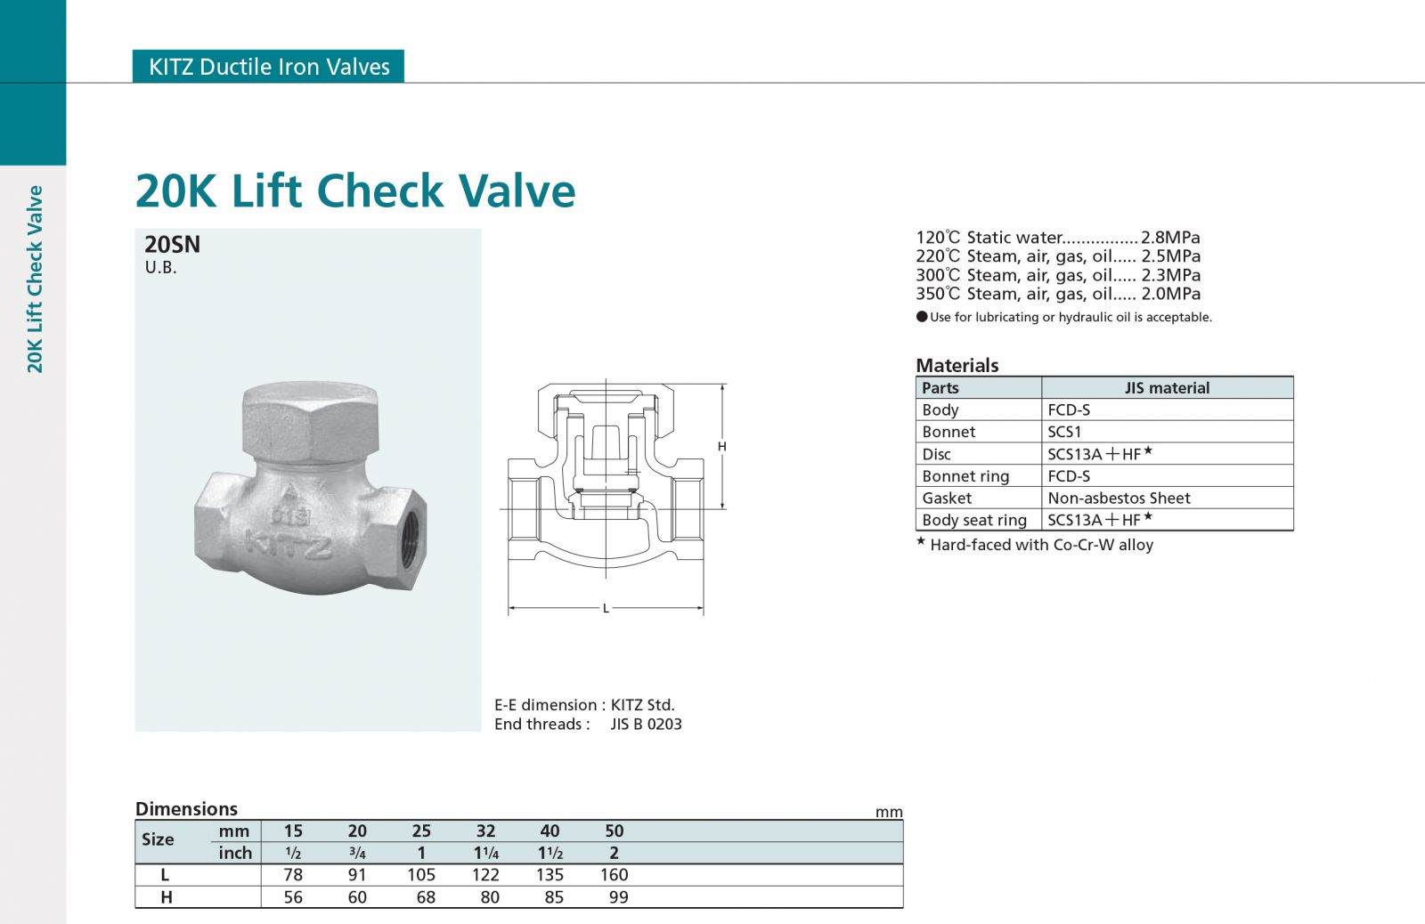Click the Bonnet row label
This screenshot has height=924, width=1425.
(x=949, y=432)
